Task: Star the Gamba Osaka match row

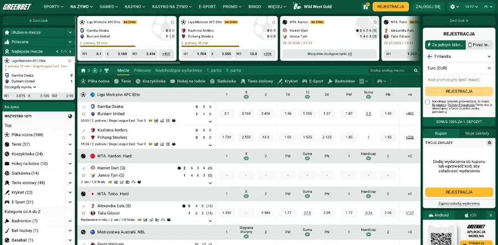Action: (x=84, y=113)
